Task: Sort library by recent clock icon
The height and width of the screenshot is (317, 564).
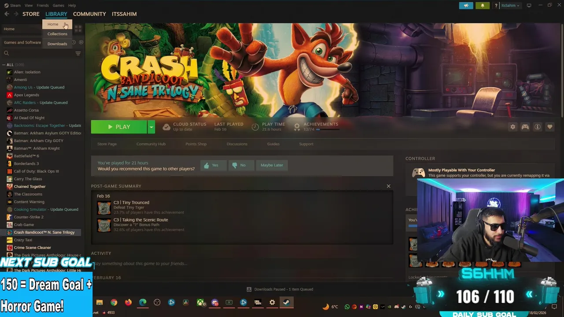Action: 74,42
